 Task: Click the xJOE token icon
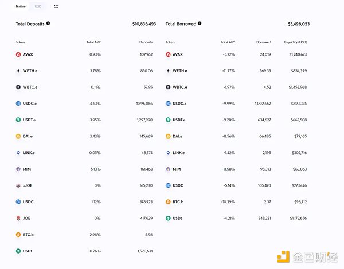(x=18, y=185)
